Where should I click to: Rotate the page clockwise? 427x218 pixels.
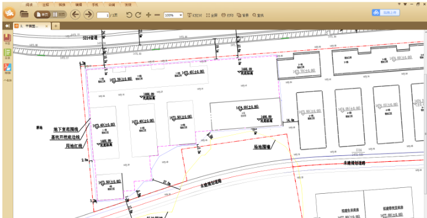click(138, 15)
